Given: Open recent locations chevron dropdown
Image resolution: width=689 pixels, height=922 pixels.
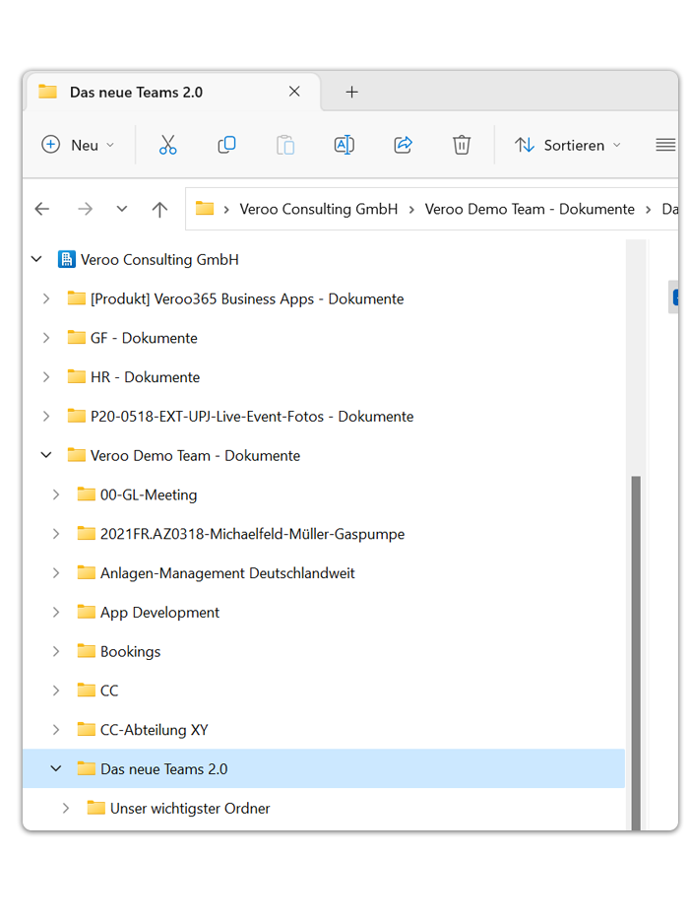Looking at the screenshot, I should 122,209.
